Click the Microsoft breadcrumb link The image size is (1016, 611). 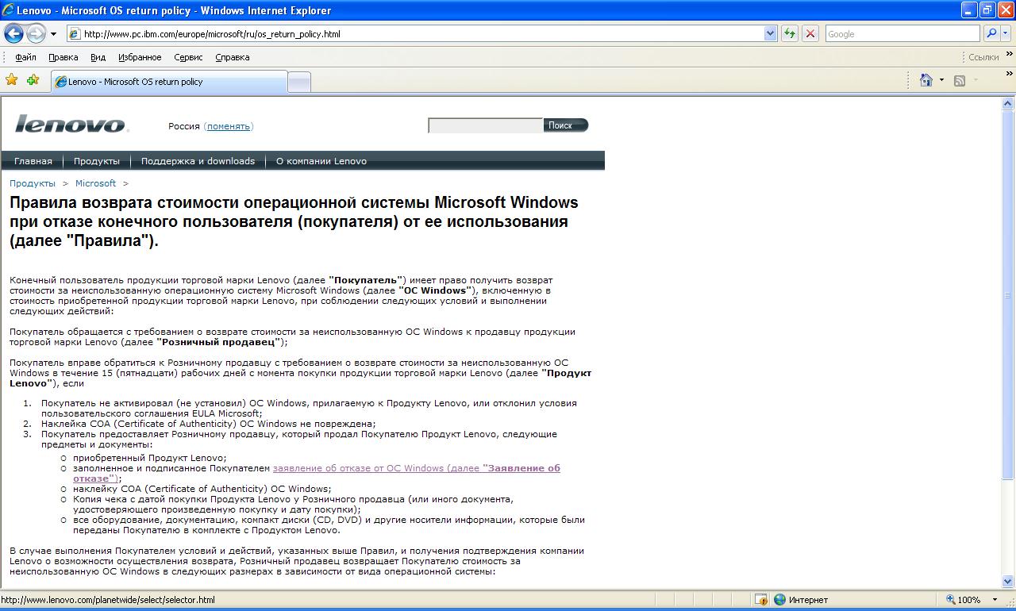pyautogui.click(x=95, y=183)
